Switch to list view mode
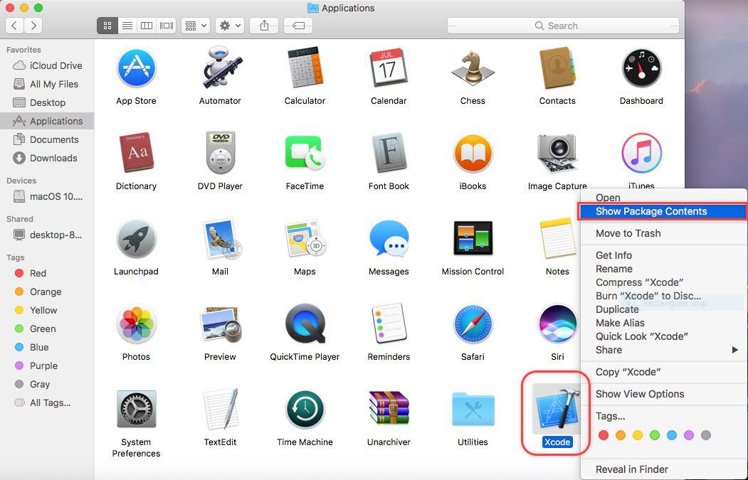This screenshot has width=748, height=480. click(127, 26)
